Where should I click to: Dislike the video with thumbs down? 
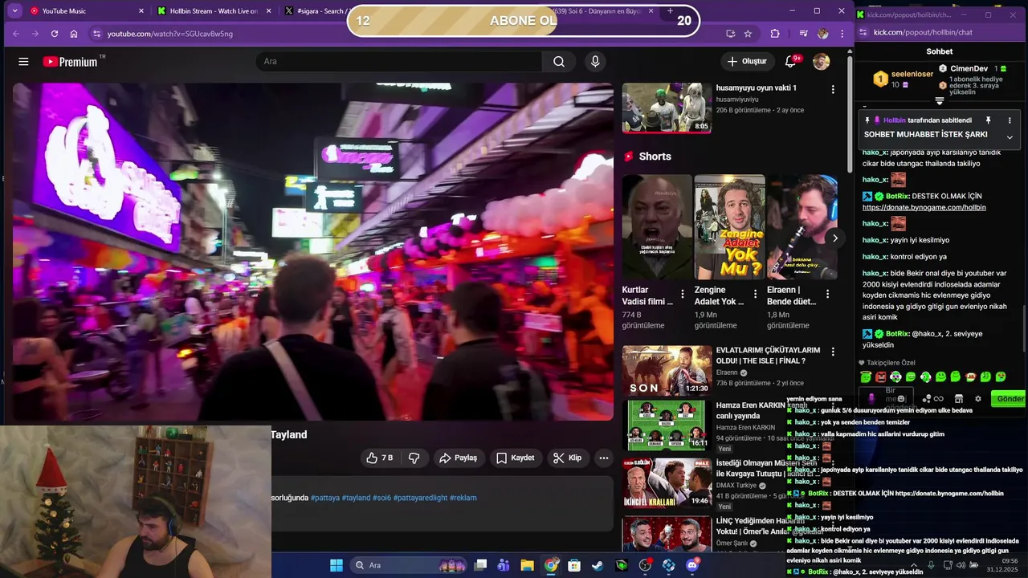(x=414, y=458)
